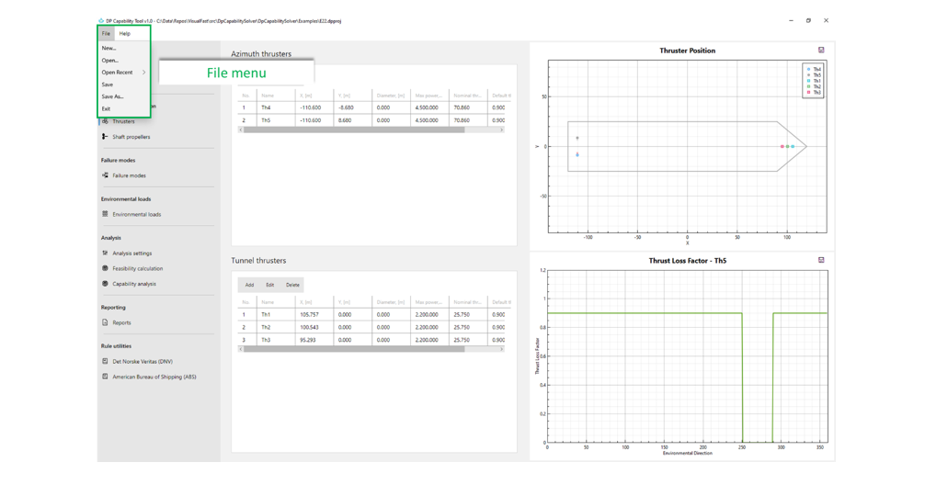Go to the Capability analysis page label
925x496 pixels.
click(134, 284)
